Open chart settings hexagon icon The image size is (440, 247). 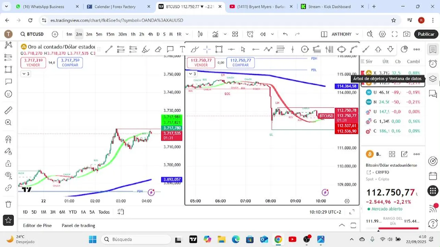382,34
